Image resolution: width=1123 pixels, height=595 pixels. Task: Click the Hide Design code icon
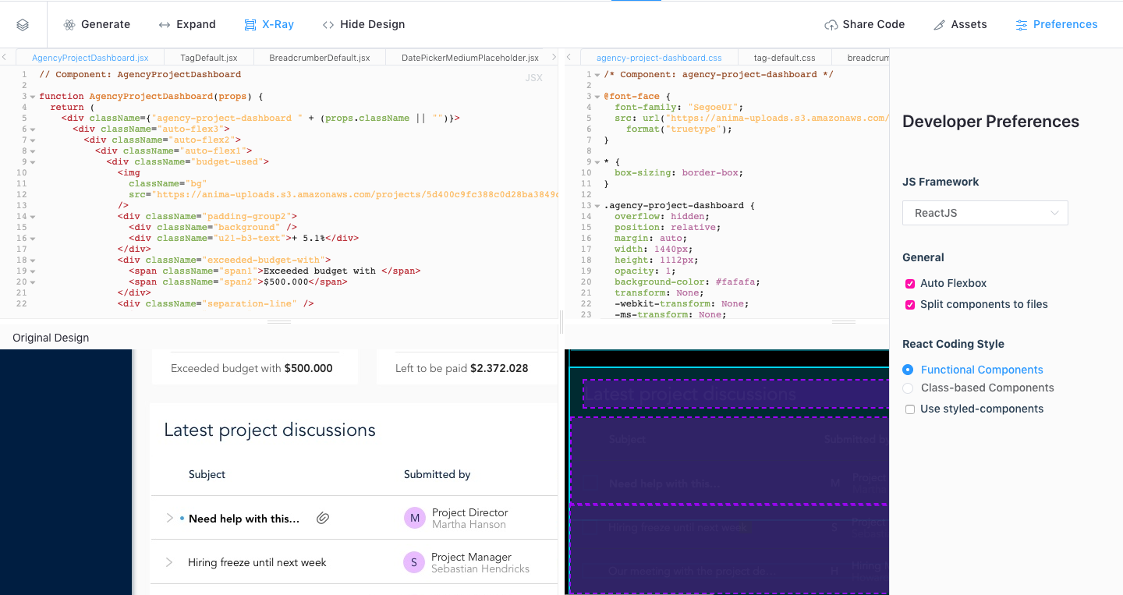328,24
